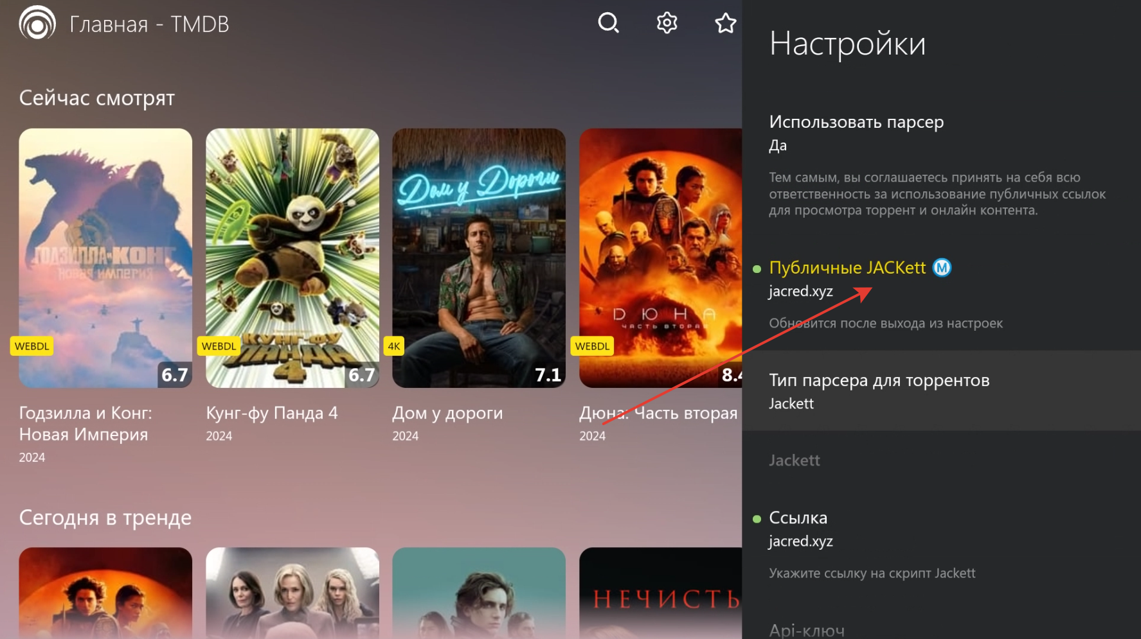The image size is (1141, 639).
Task: Click the 4K badge on Дом у дороги
Action: point(393,346)
